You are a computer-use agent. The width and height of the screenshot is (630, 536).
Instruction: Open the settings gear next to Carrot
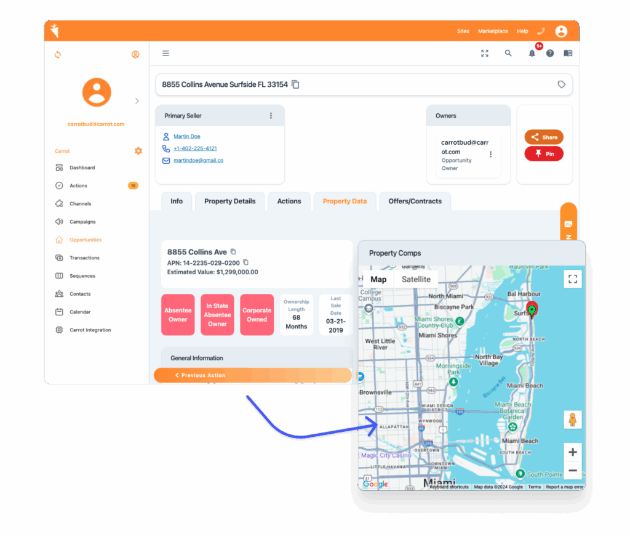(138, 151)
